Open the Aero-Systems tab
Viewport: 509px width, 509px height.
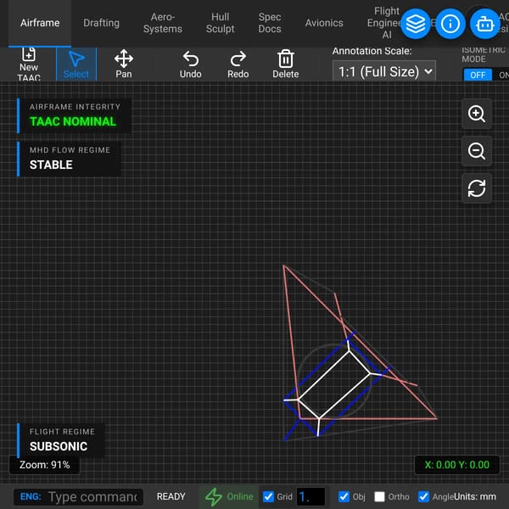163,23
